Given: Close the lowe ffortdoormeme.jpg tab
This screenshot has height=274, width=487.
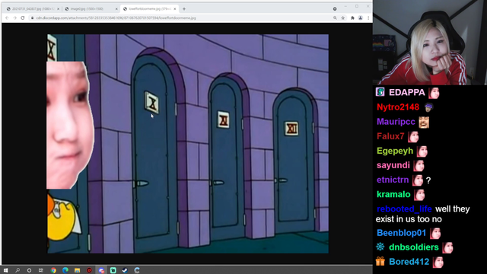Looking at the screenshot, I should click(175, 9).
